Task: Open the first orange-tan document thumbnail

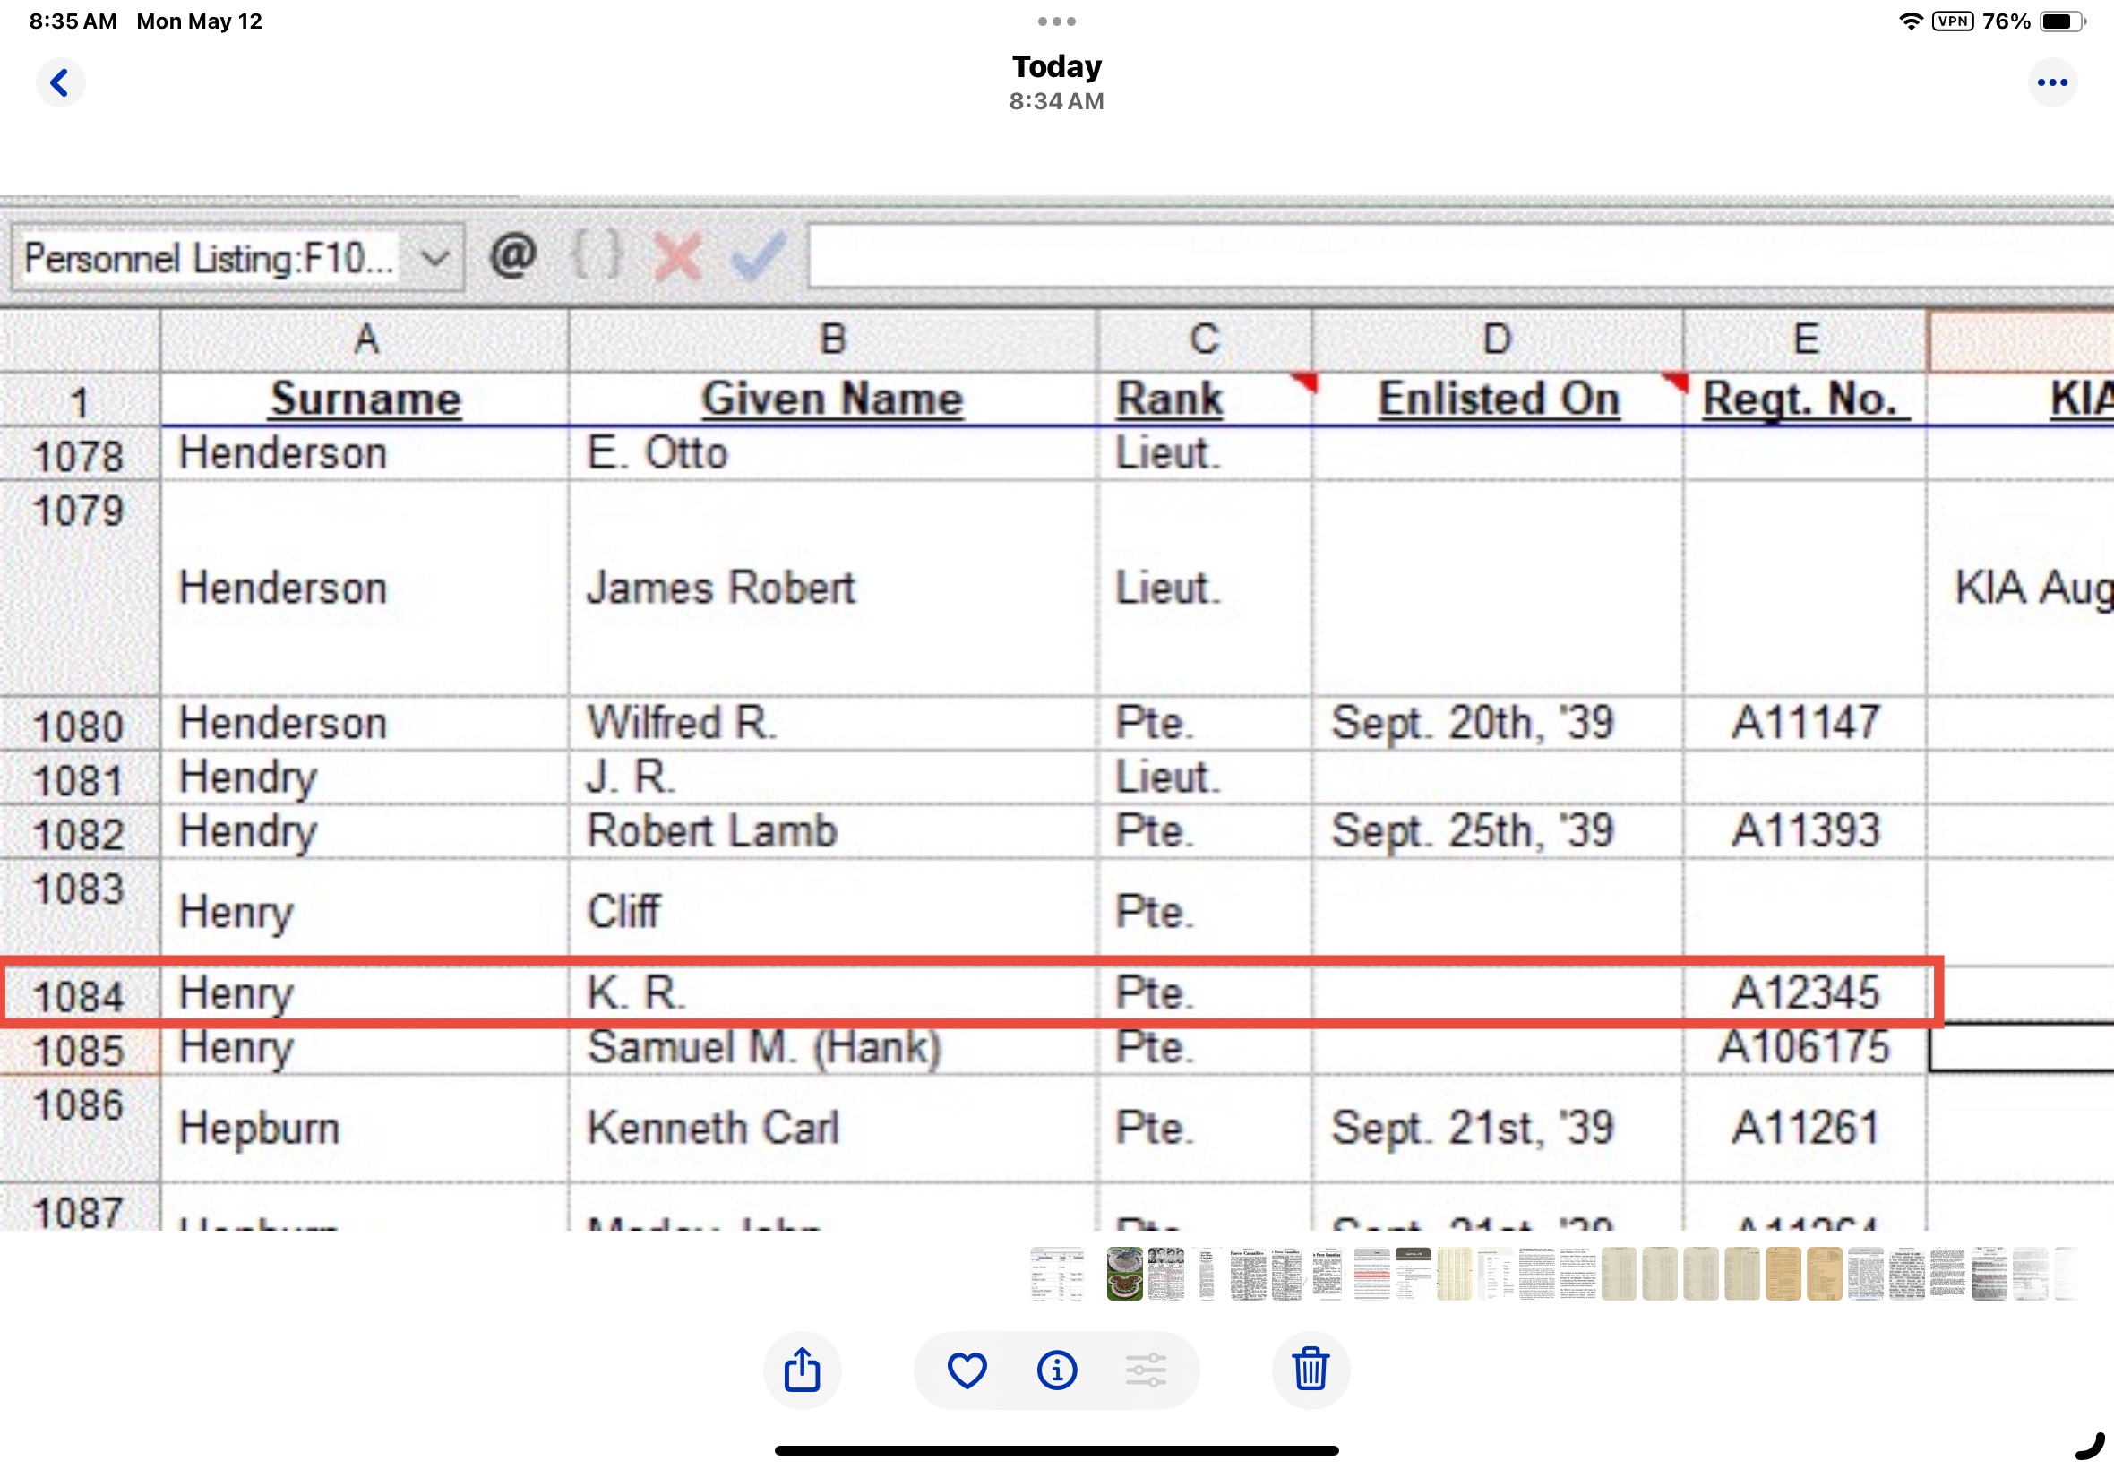Action: (1783, 1274)
